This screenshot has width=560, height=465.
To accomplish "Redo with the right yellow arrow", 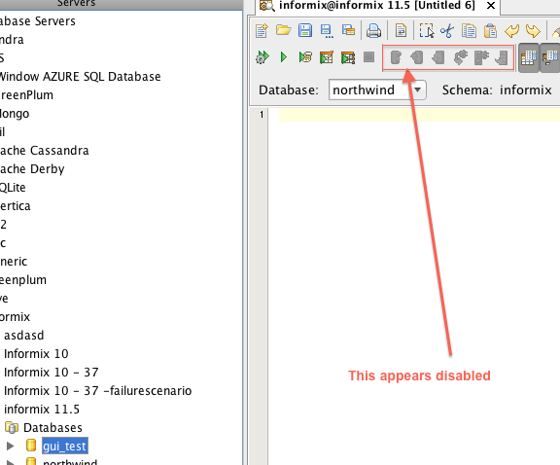I will click(533, 31).
